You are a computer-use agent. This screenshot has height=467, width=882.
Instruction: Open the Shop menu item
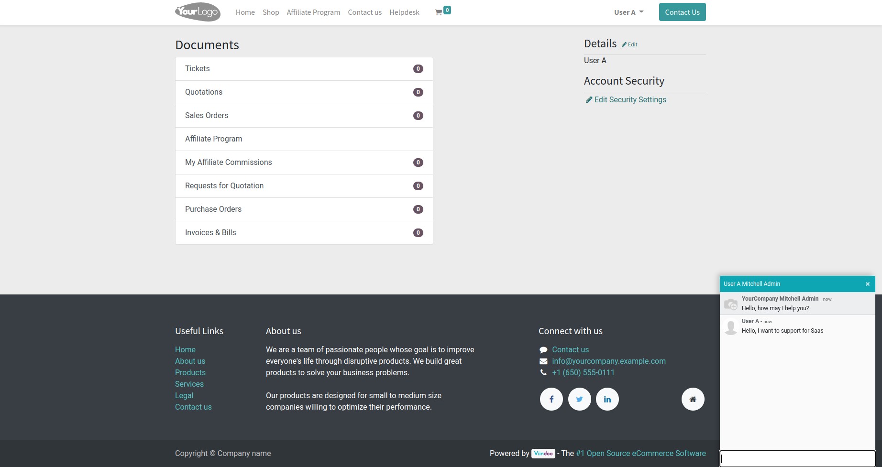pyautogui.click(x=271, y=12)
